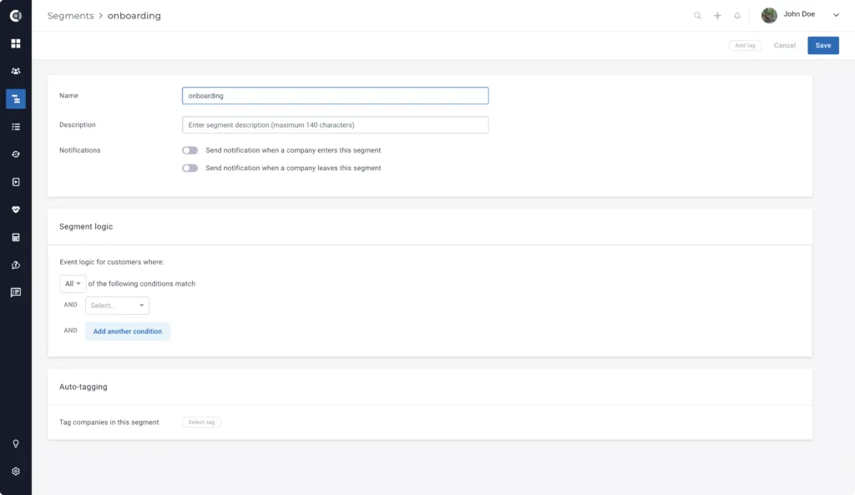This screenshot has width=855, height=495.
Task: Click the Description input field
Action: (336, 125)
